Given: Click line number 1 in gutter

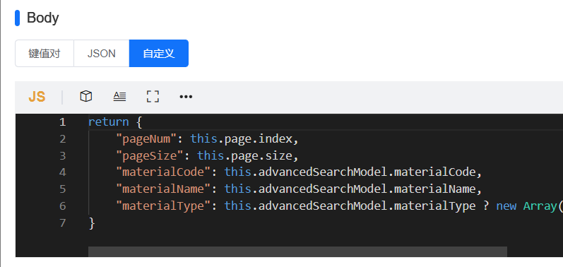Looking at the screenshot, I should pyautogui.click(x=62, y=122).
